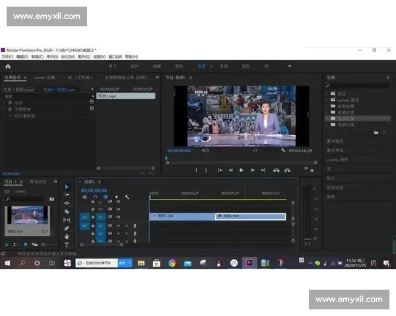Open the 适合 zoom level dropdown
The height and width of the screenshot is (316, 396).
point(209,150)
